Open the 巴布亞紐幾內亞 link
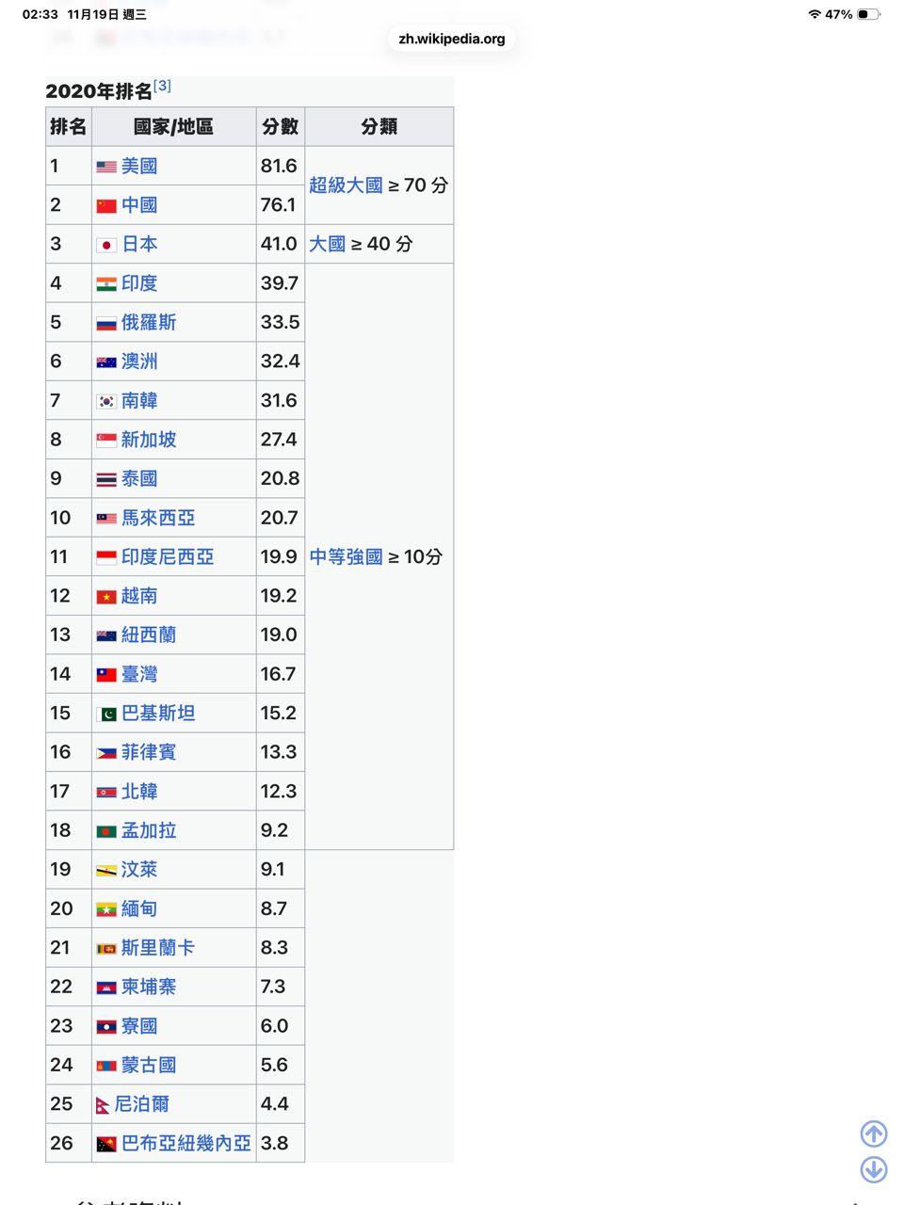 pos(186,1143)
